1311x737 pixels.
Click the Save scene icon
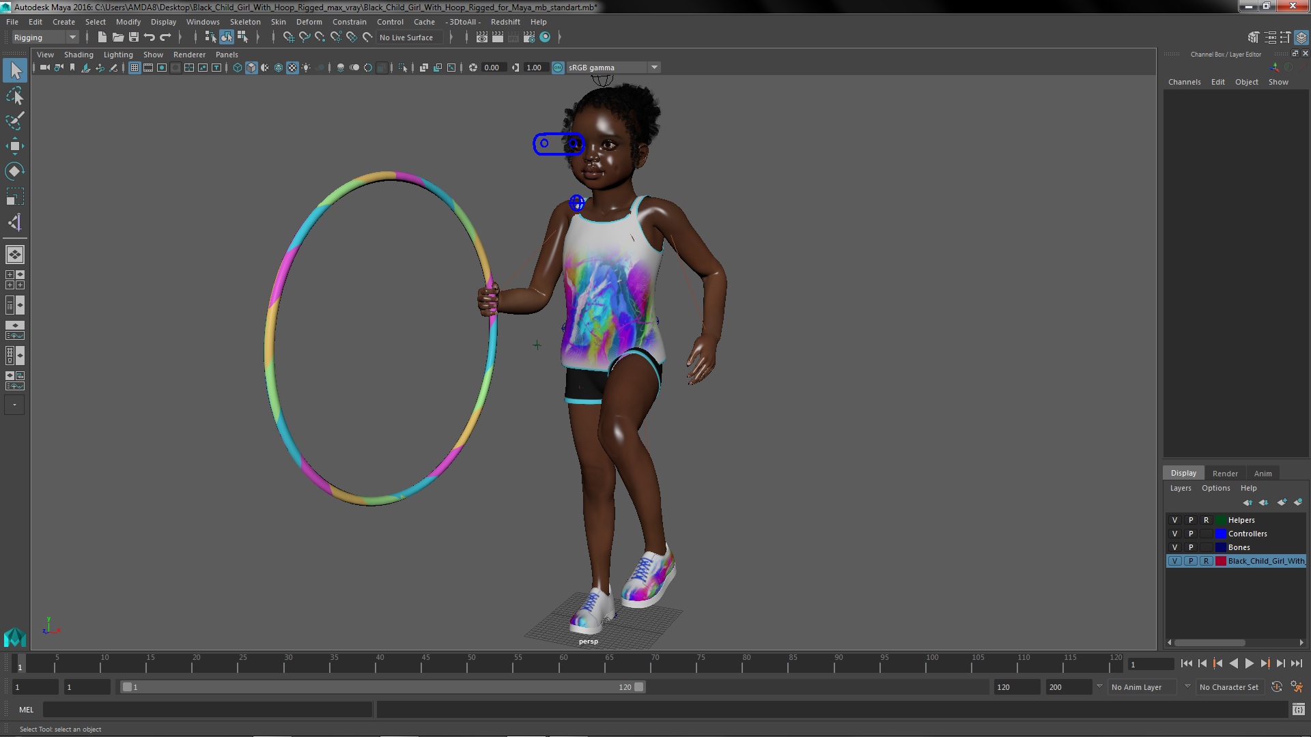134,38
